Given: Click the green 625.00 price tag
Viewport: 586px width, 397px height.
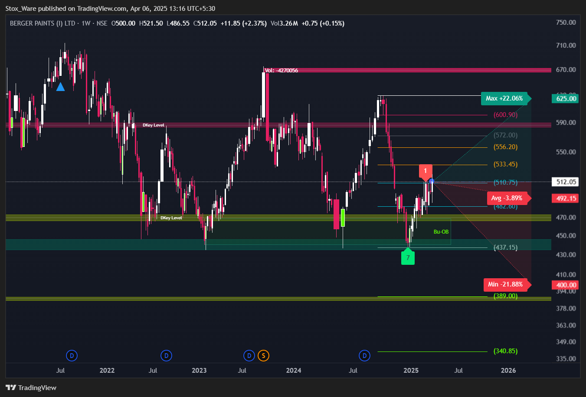Looking at the screenshot, I should [566, 98].
